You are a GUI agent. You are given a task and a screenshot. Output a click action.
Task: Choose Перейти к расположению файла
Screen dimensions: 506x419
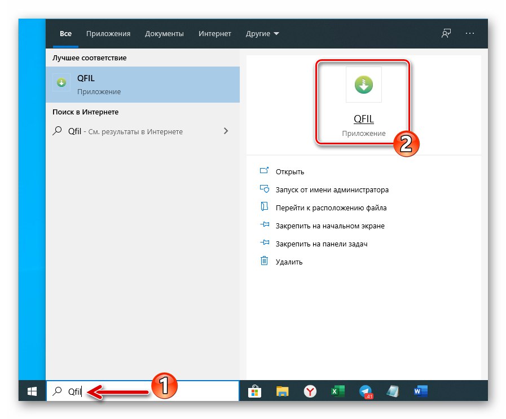click(x=331, y=208)
